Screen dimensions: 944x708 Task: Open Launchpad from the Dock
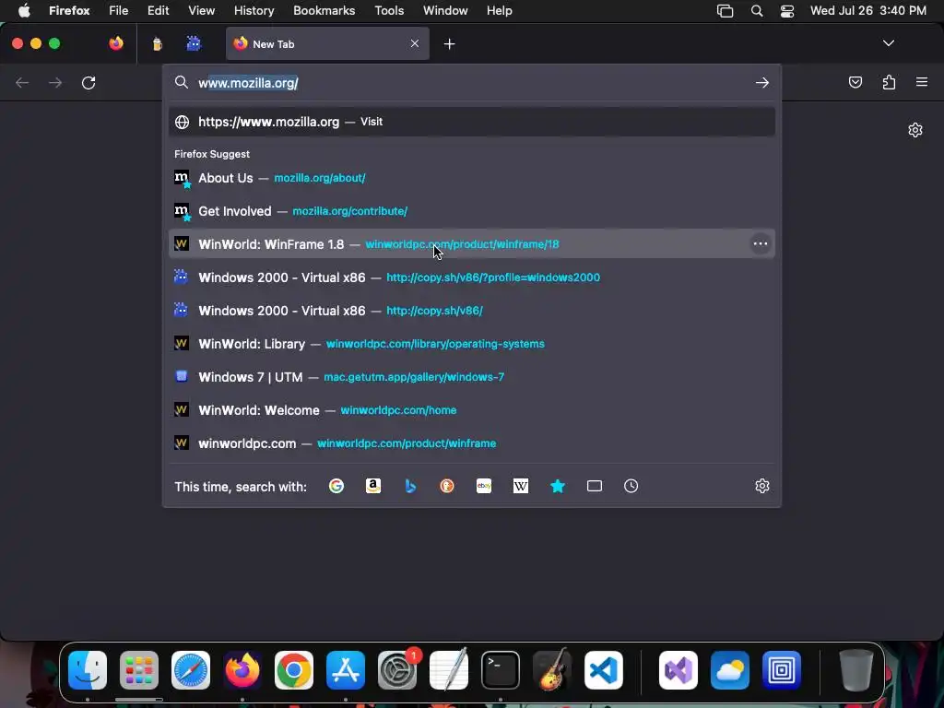[139, 669]
